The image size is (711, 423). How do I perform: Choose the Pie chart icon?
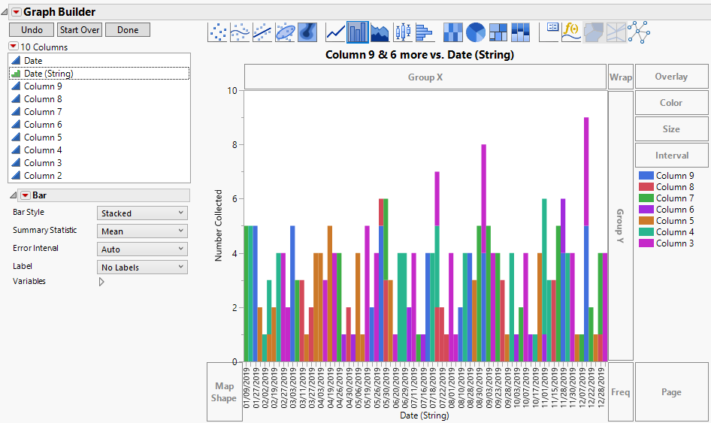(475, 32)
